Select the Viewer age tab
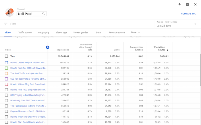This screenshot has width=201, height=125. [x=61, y=33]
